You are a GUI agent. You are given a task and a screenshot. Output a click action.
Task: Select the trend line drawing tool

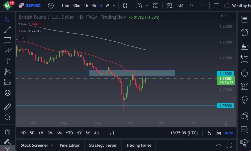click(8, 29)
